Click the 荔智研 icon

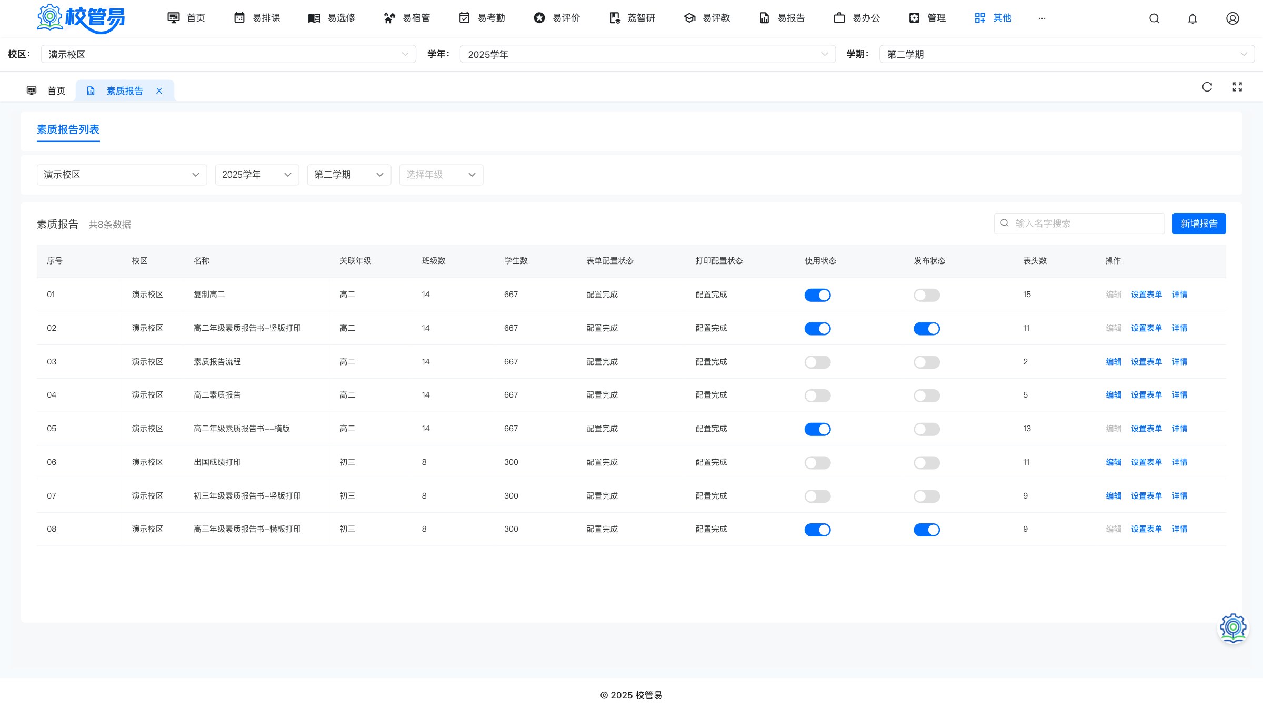[615, 18]
